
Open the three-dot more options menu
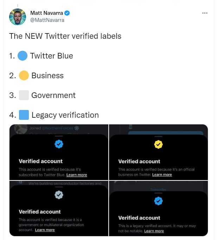(205, 13)
